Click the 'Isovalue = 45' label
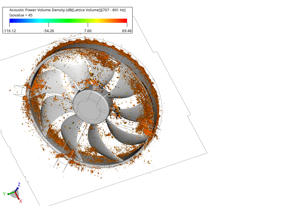The width and height of the screenshot is (294, 206). [x=21, y=15]
